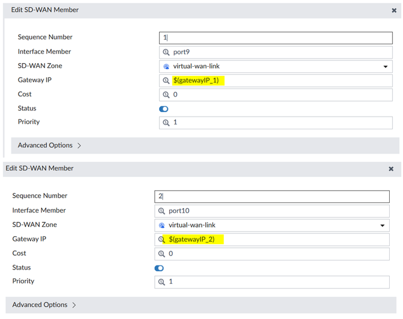Close the bottom Edit SD-WAN Member dialog
Viewport: 403px width, 319px height.
tap(391, 169)
